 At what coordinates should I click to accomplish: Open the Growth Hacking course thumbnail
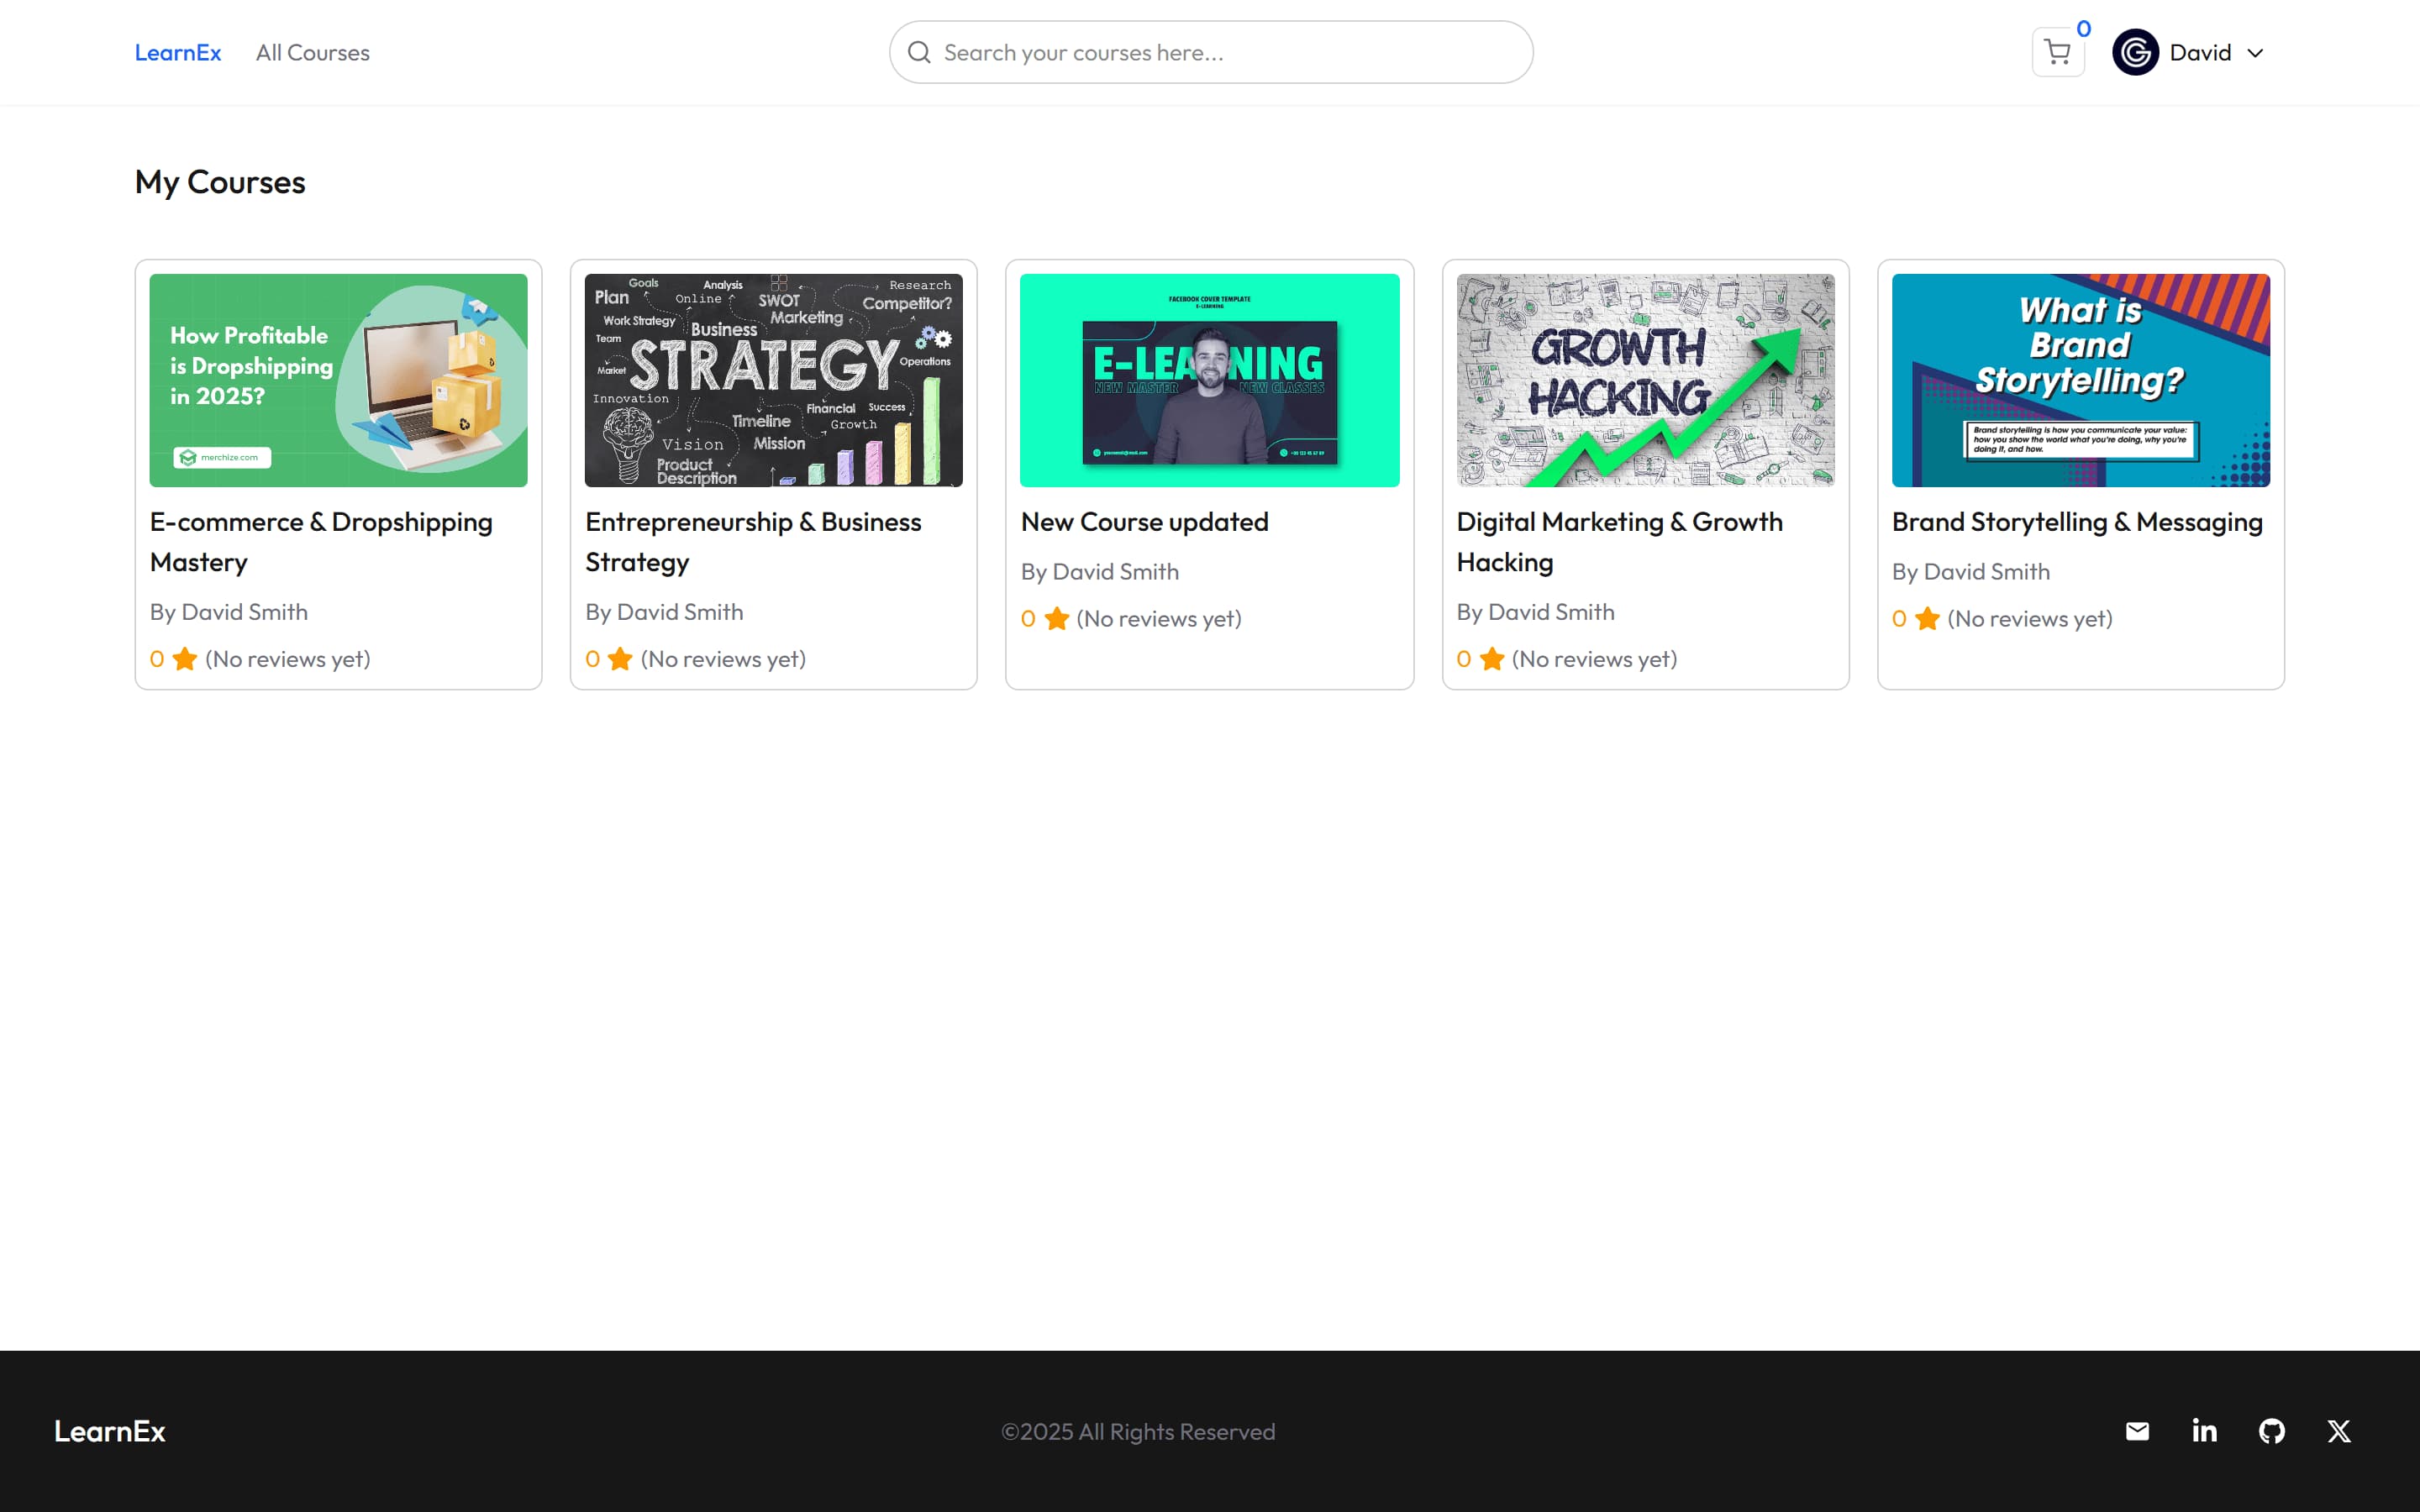pyautogui.click(x=1645, y=380)
